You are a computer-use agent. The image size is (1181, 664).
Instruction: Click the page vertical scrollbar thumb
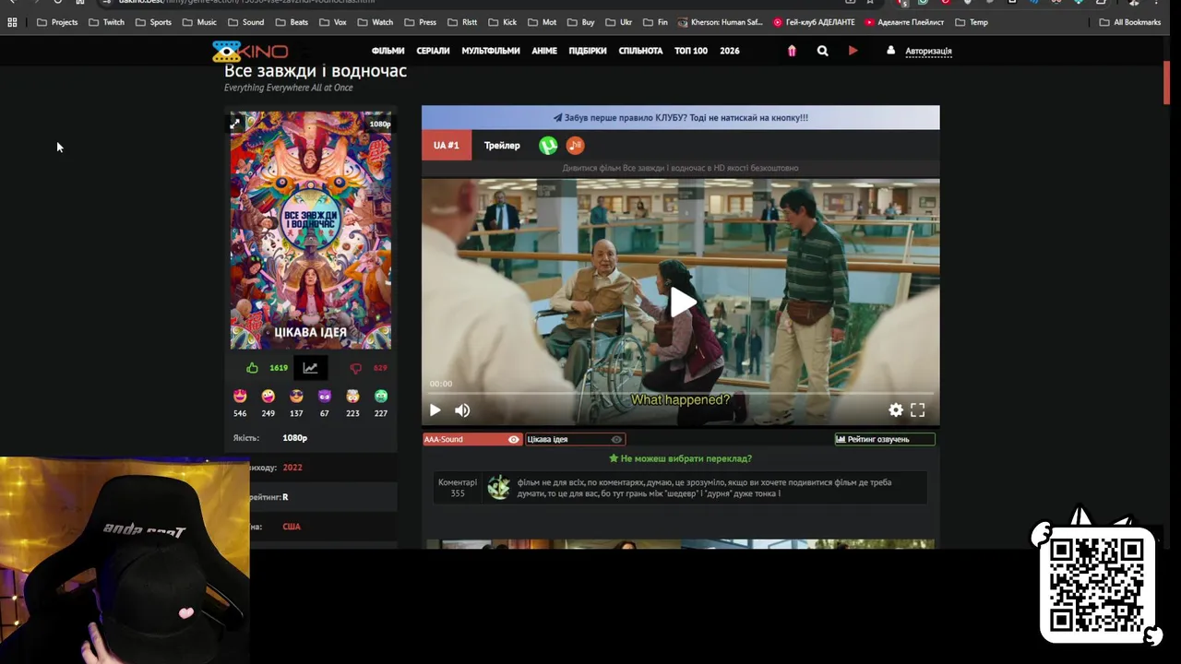coord(1166,85)
